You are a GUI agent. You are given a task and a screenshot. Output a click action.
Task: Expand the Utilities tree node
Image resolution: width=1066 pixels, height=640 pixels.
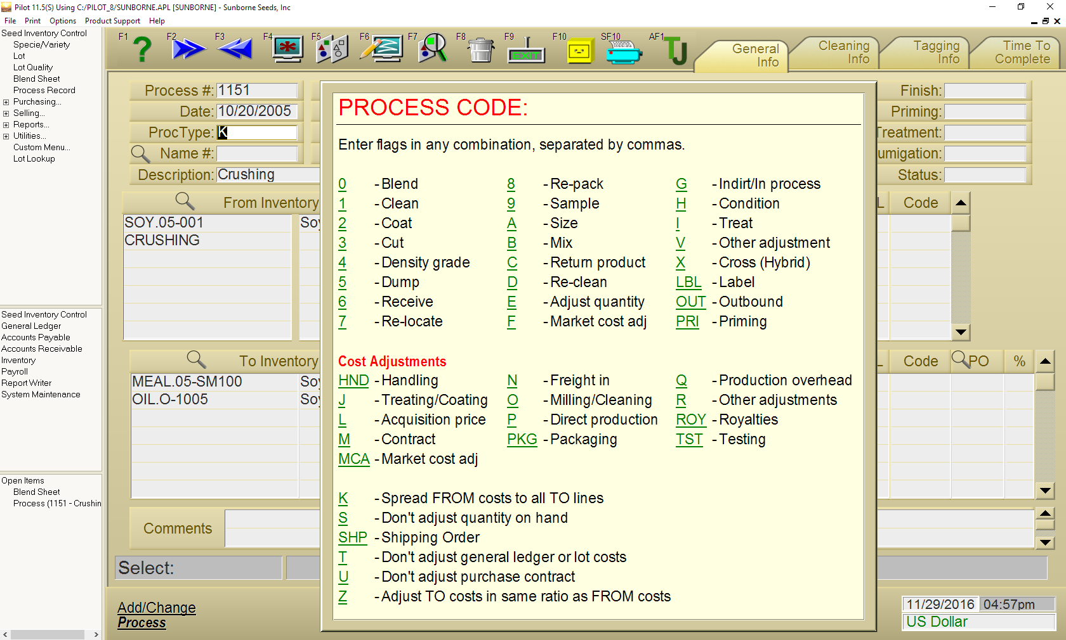(x=6, y=136)
